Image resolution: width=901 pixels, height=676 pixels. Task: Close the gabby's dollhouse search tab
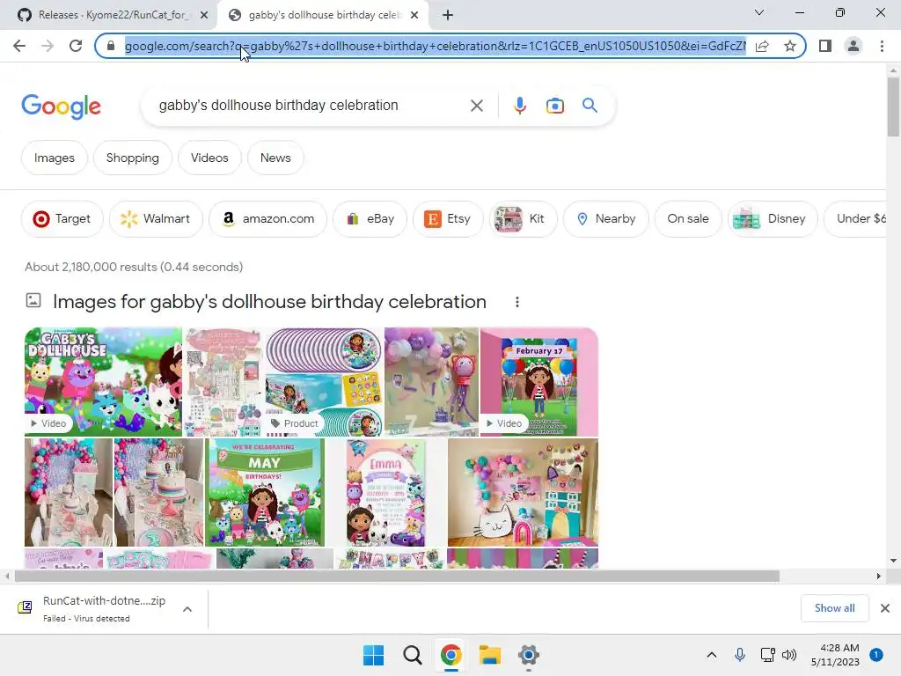point(414,15)
